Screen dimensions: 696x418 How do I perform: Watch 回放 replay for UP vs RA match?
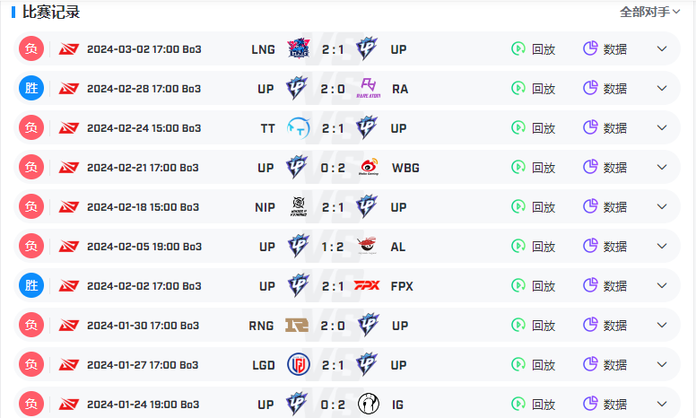pyautogui.click(x=533, y=88)
